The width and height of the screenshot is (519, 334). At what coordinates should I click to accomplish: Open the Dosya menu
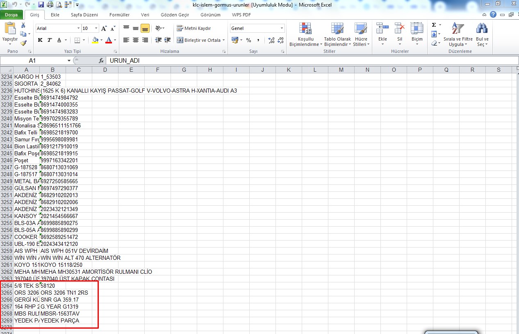[x=11, y=15]
